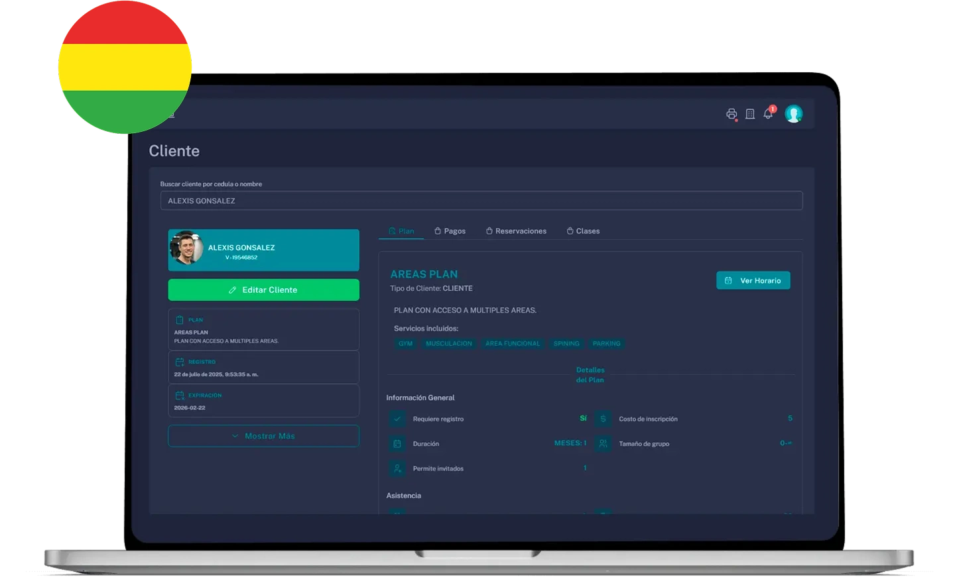
Task: Open the Reservaciones tab
Action: tap(516, 231)
